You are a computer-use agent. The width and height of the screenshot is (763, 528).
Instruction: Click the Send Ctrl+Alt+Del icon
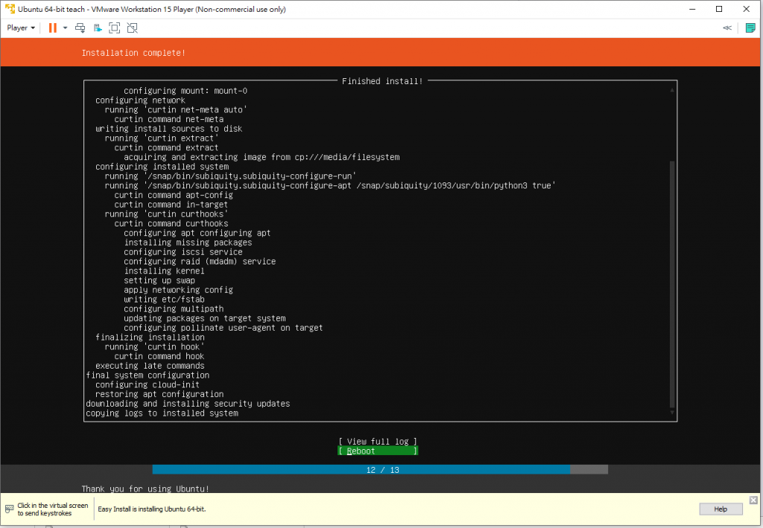click(x=80, y=28)
